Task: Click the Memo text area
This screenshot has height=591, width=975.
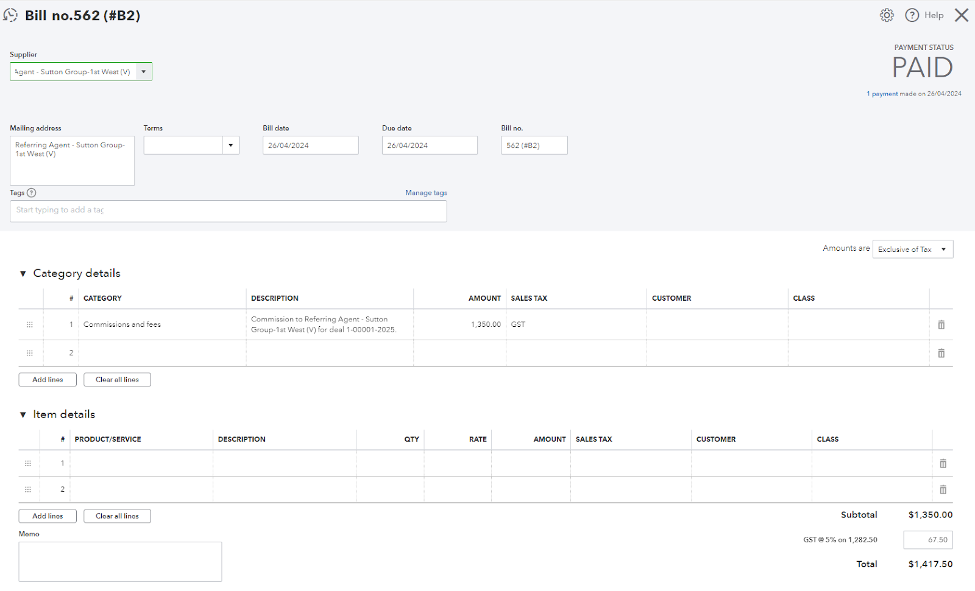Action: point(120,562)
